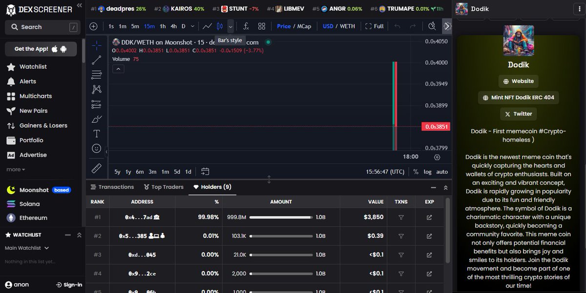Image resolution: width=586 pixels, height=293 pixels.
Task: Toggle quote currency USD / WETH
Action: click(339, 26)
